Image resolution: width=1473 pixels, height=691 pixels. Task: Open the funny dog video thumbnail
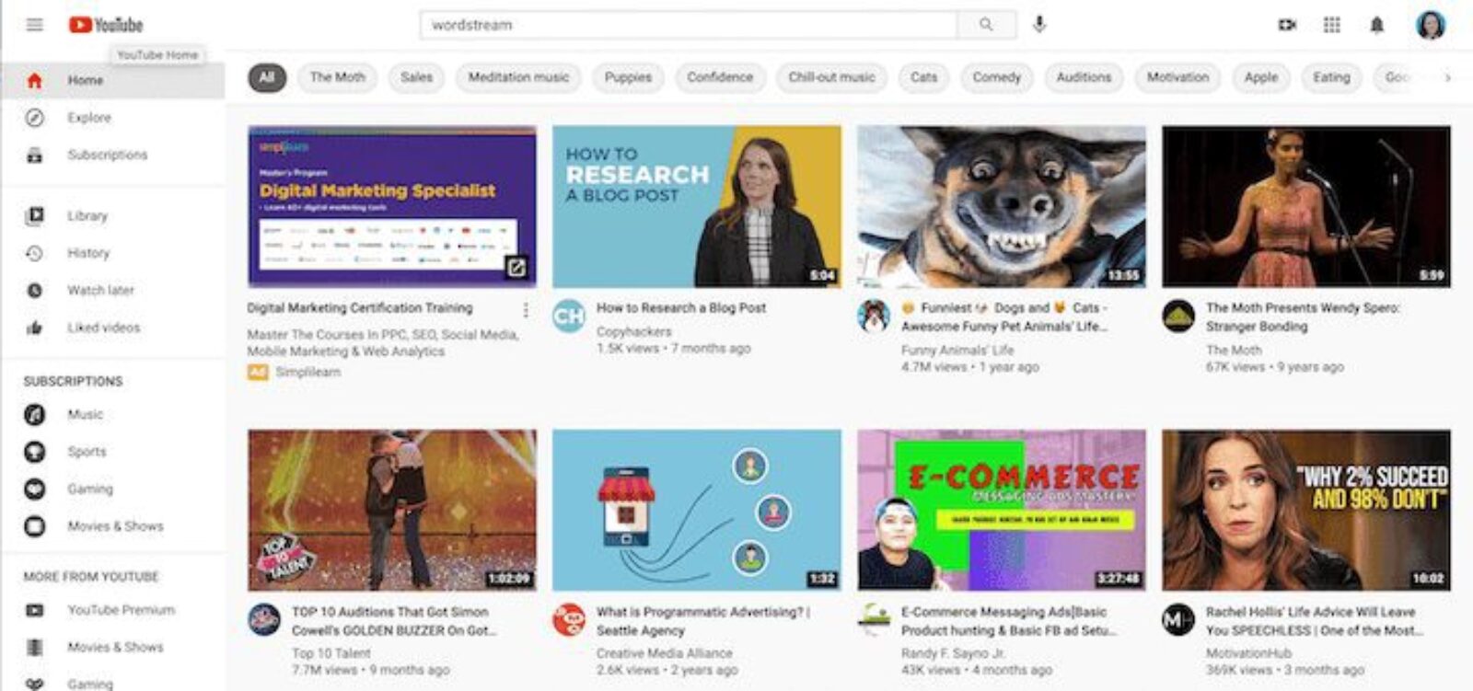[1002, 207]
